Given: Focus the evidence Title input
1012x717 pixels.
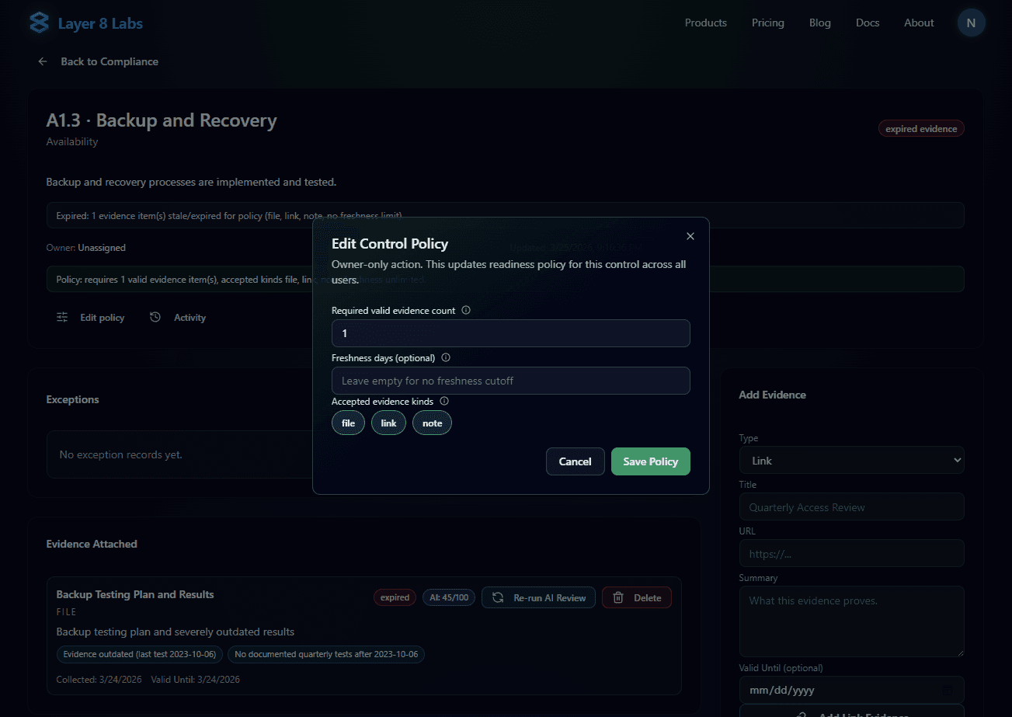Looking at the screenshot, I should [851, 506].
